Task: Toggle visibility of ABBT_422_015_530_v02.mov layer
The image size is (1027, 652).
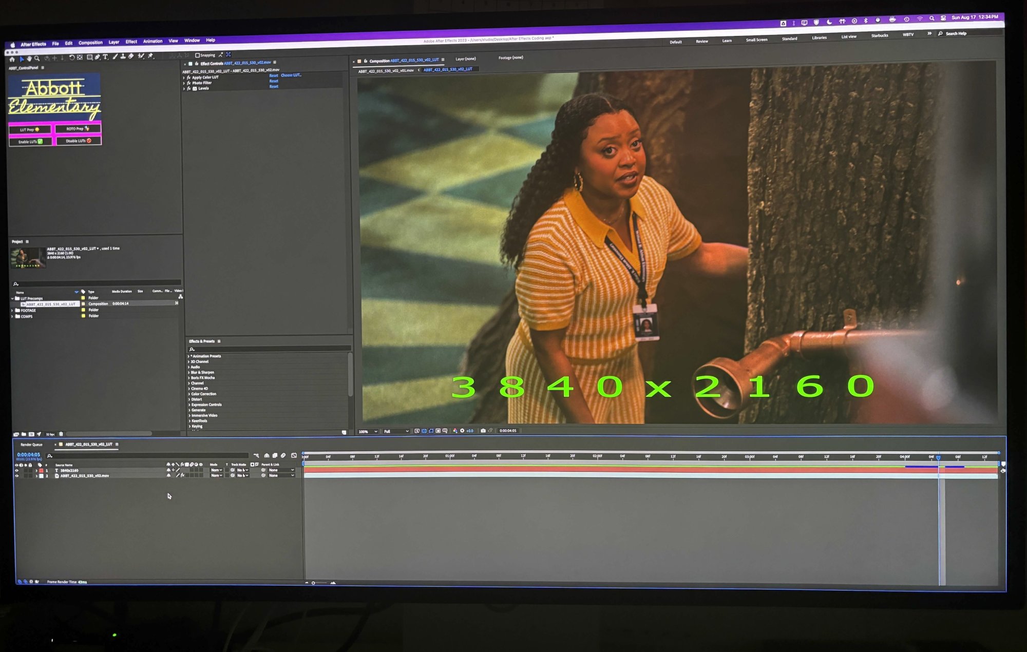Action: coord(16,476)
